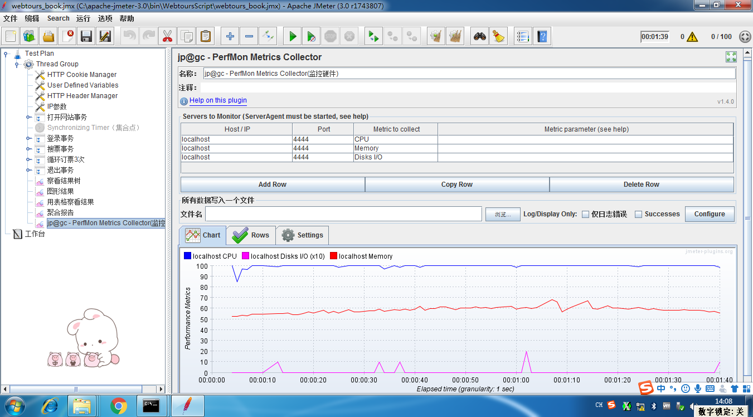This screenshot has height=417, width=753.
Task: Expand the 循环订票3次 tree node
Action: point(28,159)
